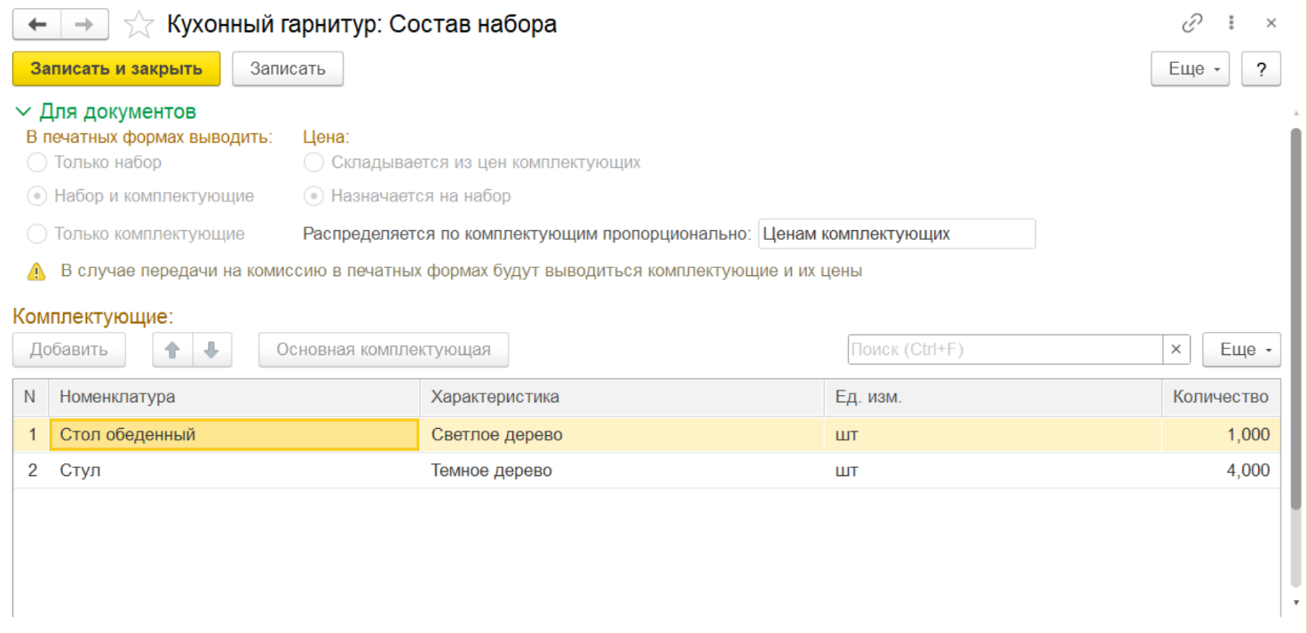Viewport: 1307px width, 633px height.
Task: Click 'Записать и закрыть' button
Action: 115,68
